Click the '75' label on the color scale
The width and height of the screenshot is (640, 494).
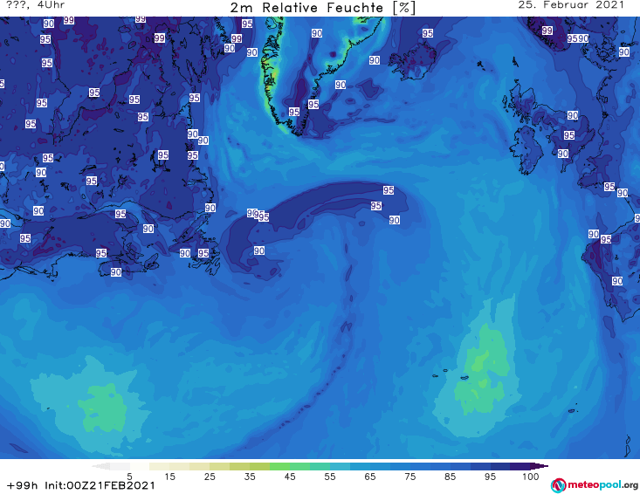(x=409, y=476)
